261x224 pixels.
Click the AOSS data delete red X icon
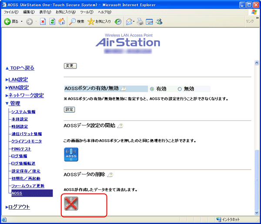[71, 204]
